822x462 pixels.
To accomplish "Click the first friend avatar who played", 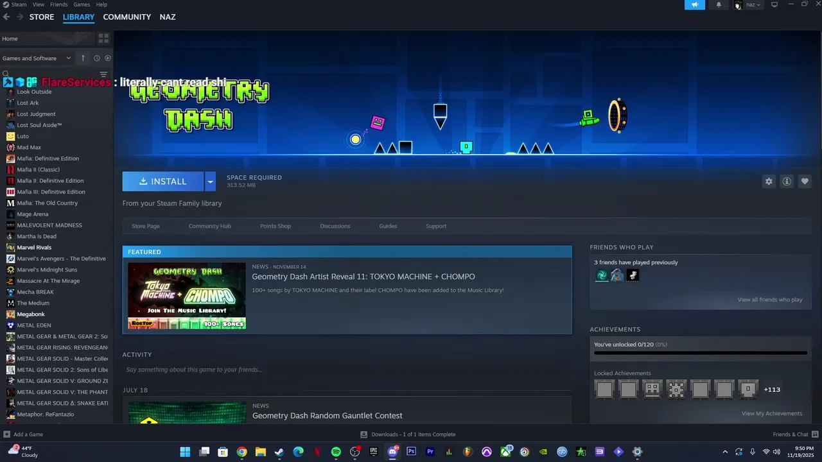I will 602,275.
